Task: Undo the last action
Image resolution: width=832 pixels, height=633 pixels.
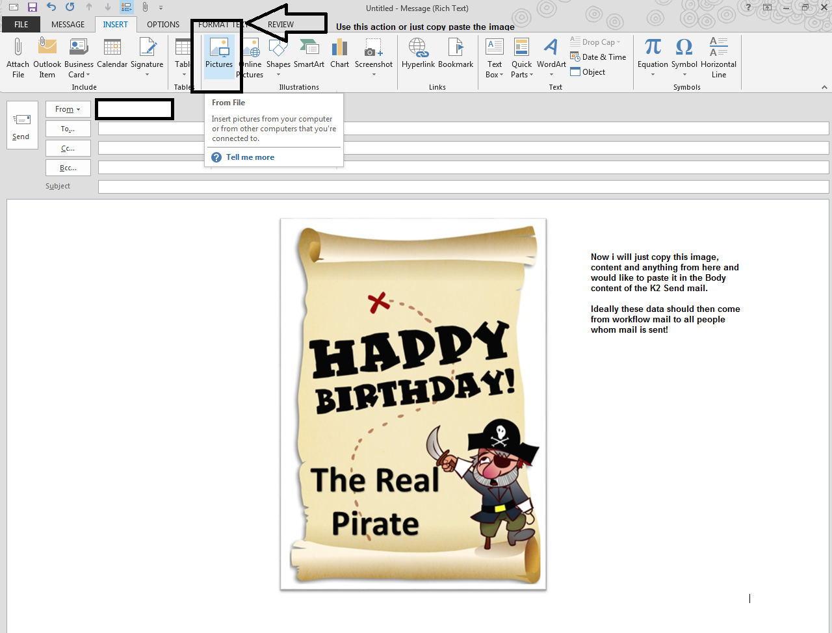Action: tap(51, 8)
